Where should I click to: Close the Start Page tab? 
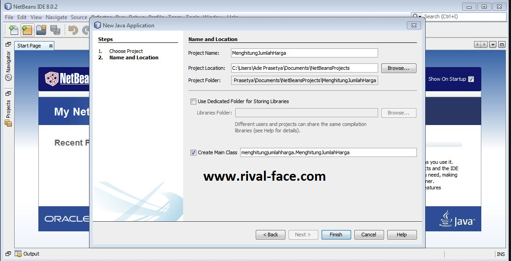[51, 46]
